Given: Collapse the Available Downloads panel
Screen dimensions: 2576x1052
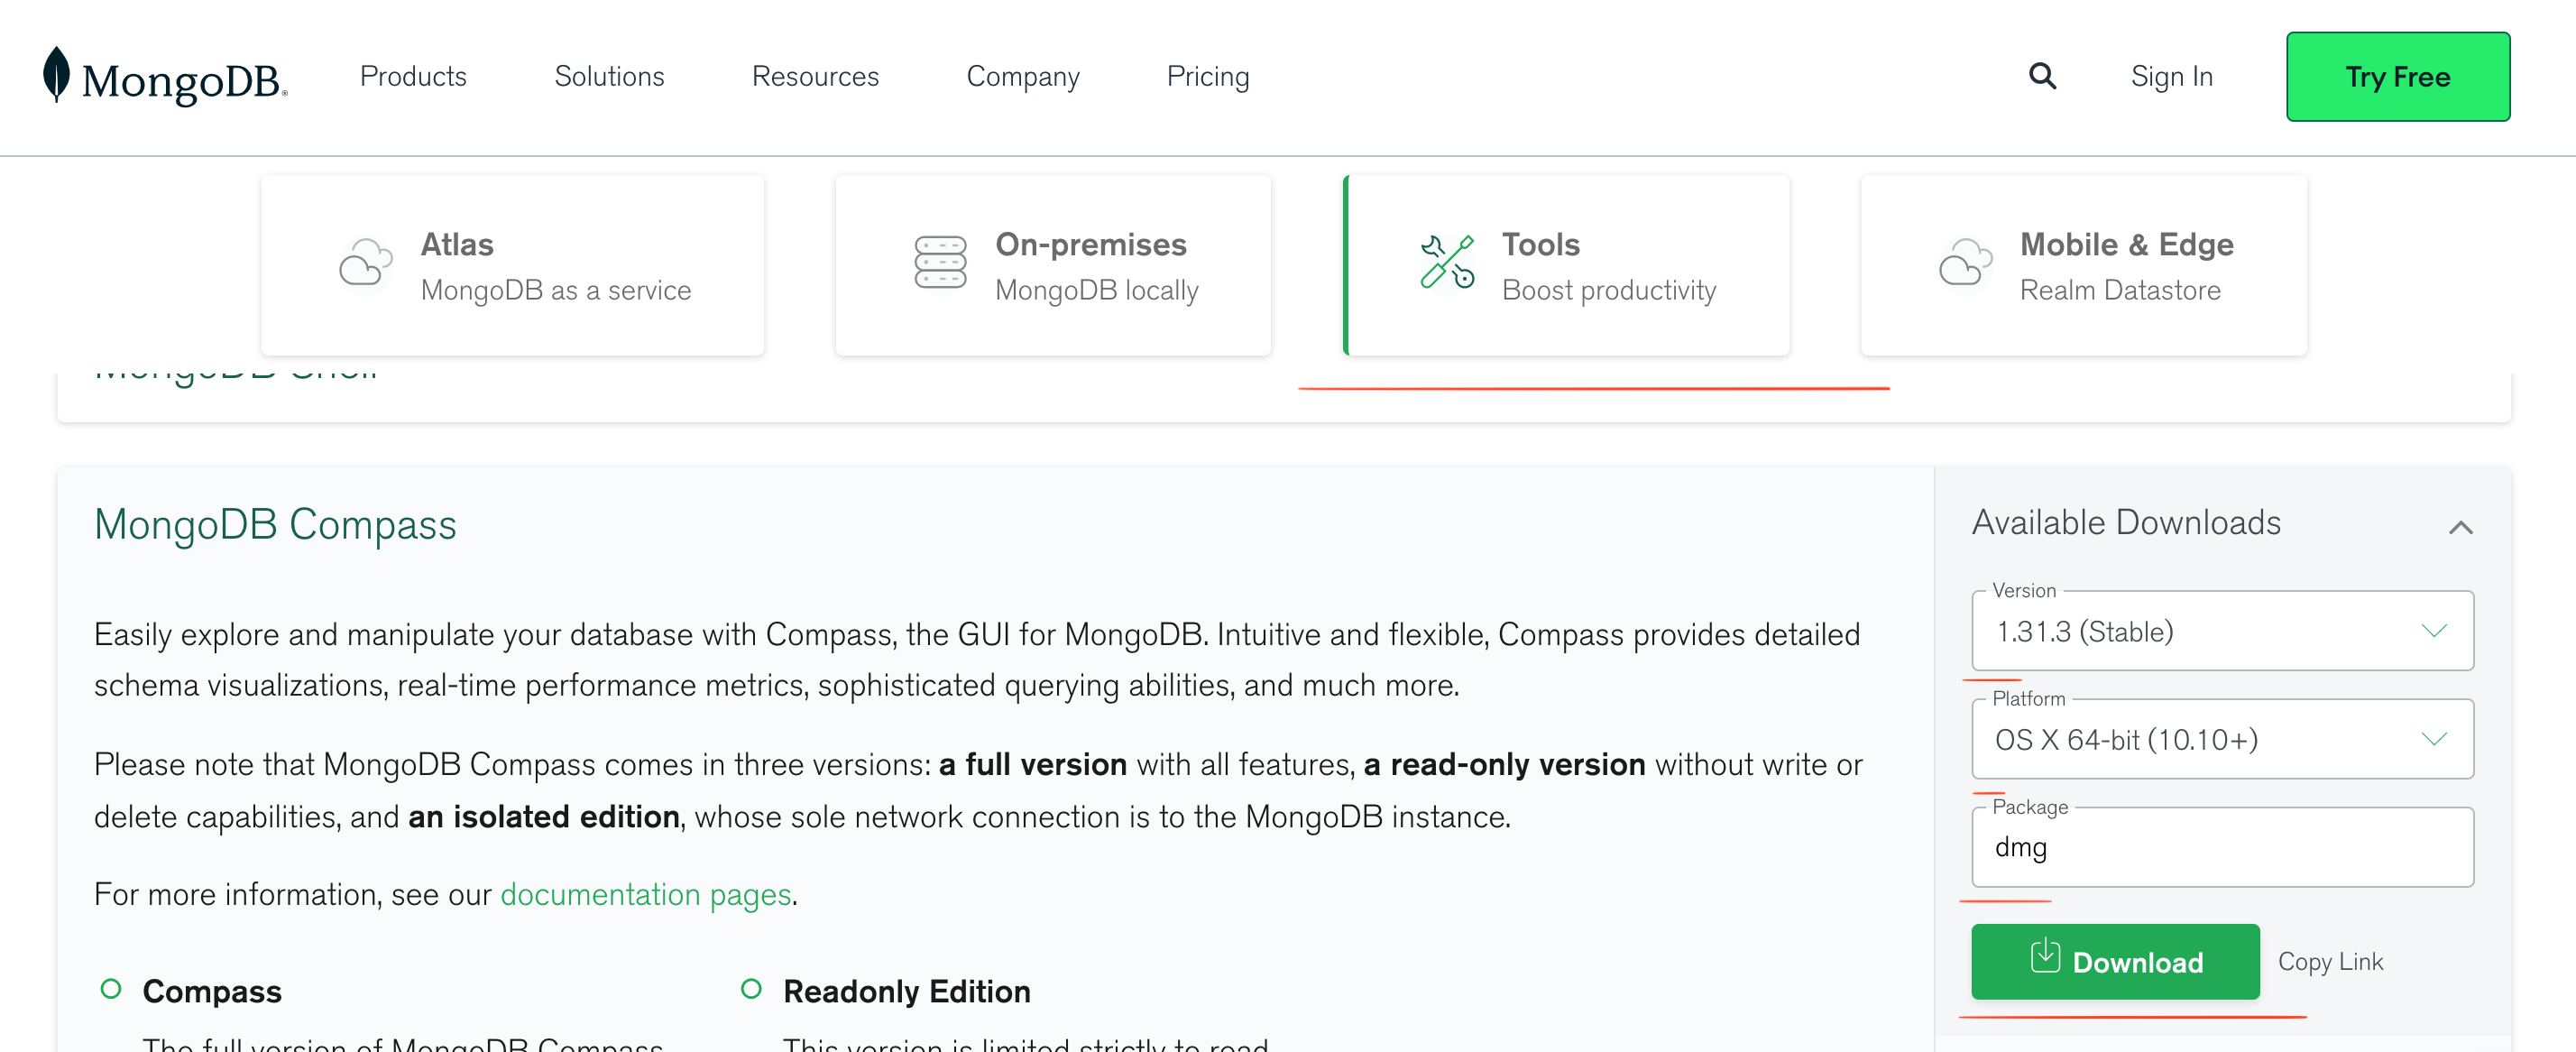Looking at the screenshot, I should [2459, 527].
